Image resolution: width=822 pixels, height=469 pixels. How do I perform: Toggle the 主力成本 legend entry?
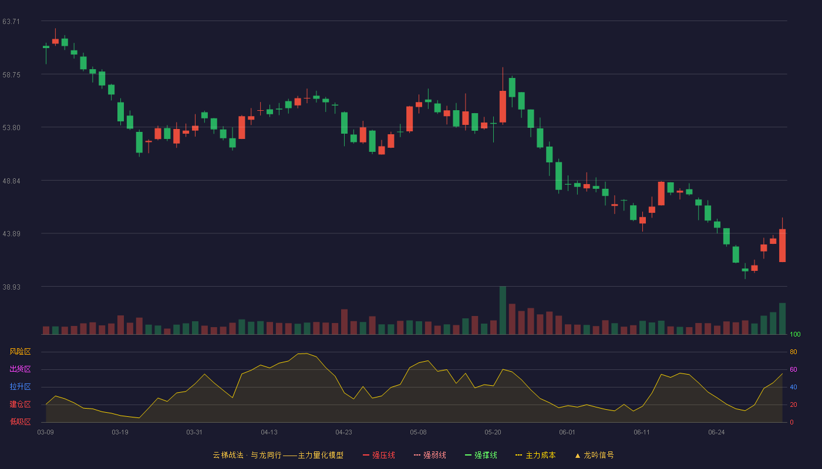535,455
